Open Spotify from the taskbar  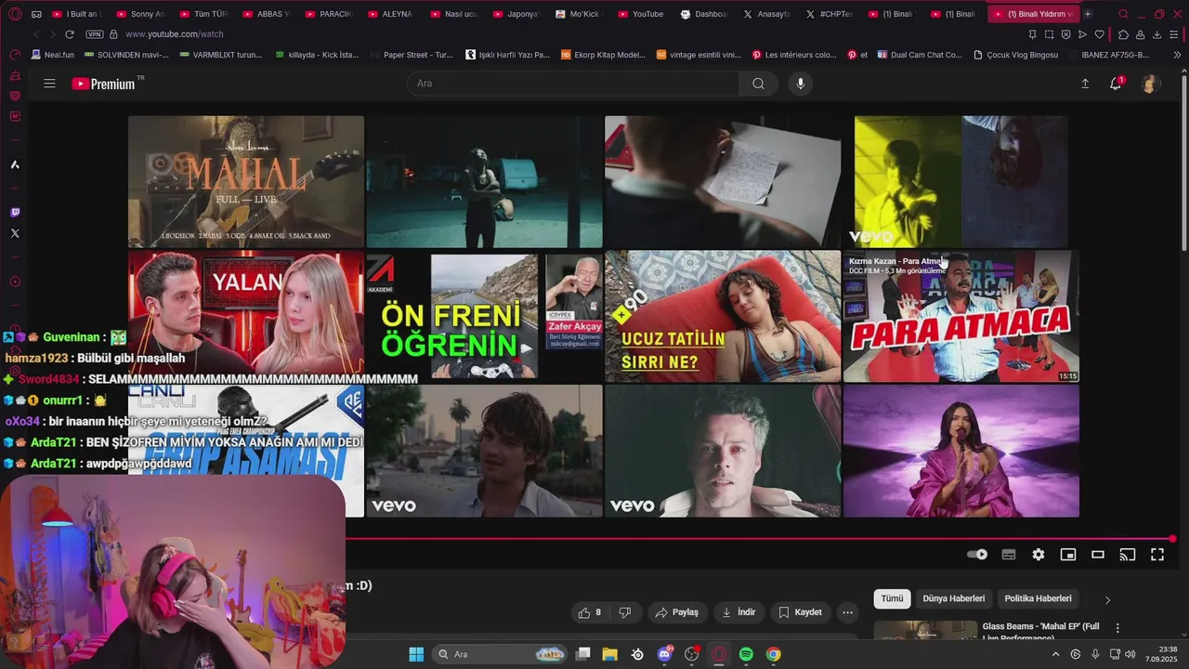click(746, 654)
